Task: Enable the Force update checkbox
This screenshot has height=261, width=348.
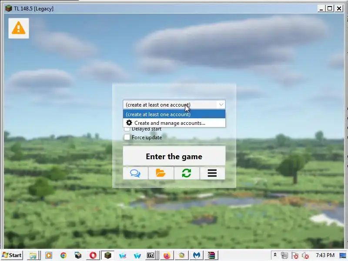Action: 127,137
